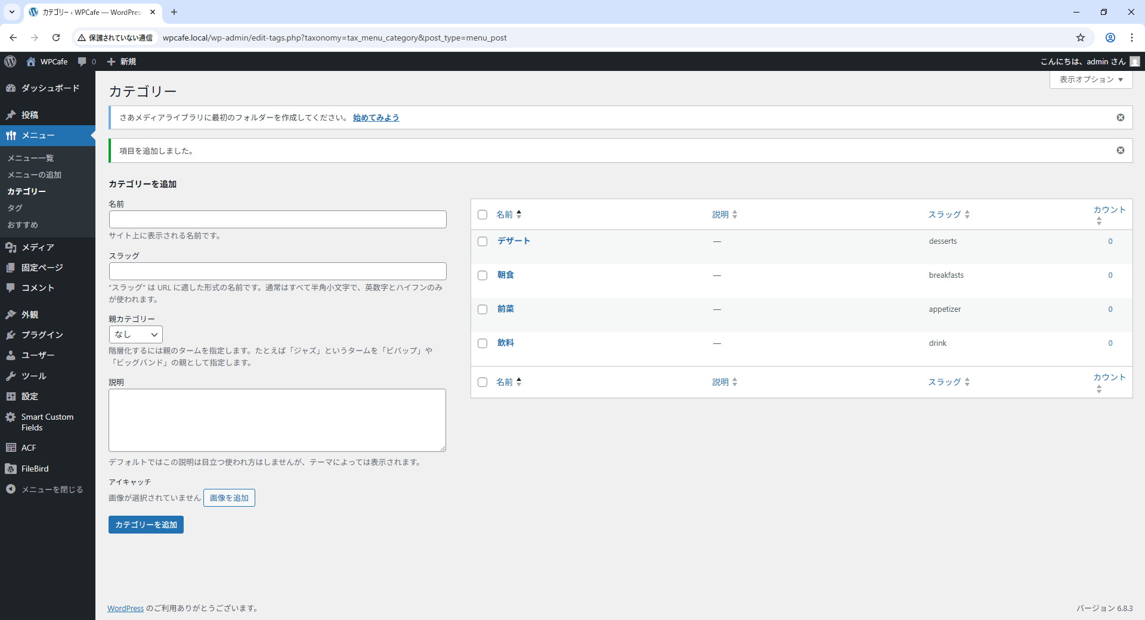1145x620 pixels.
Task: Expand the 表示オプション panel
Action: click(x=1091, y=79)
